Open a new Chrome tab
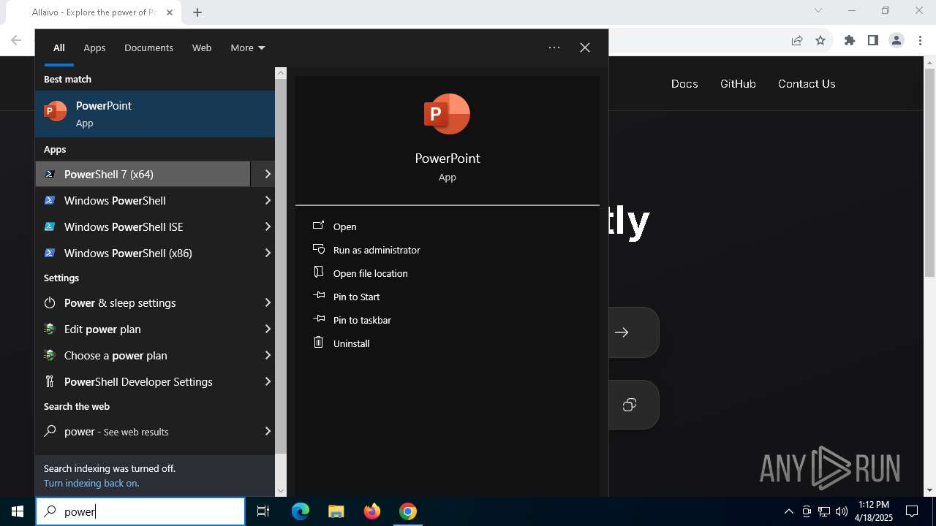Viewport: 936px width, 526px height. pos(197,12)
